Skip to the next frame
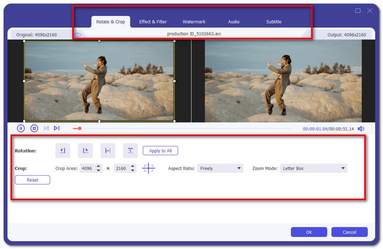This screenshot has width=383, height=249. [x=56, y=128]
